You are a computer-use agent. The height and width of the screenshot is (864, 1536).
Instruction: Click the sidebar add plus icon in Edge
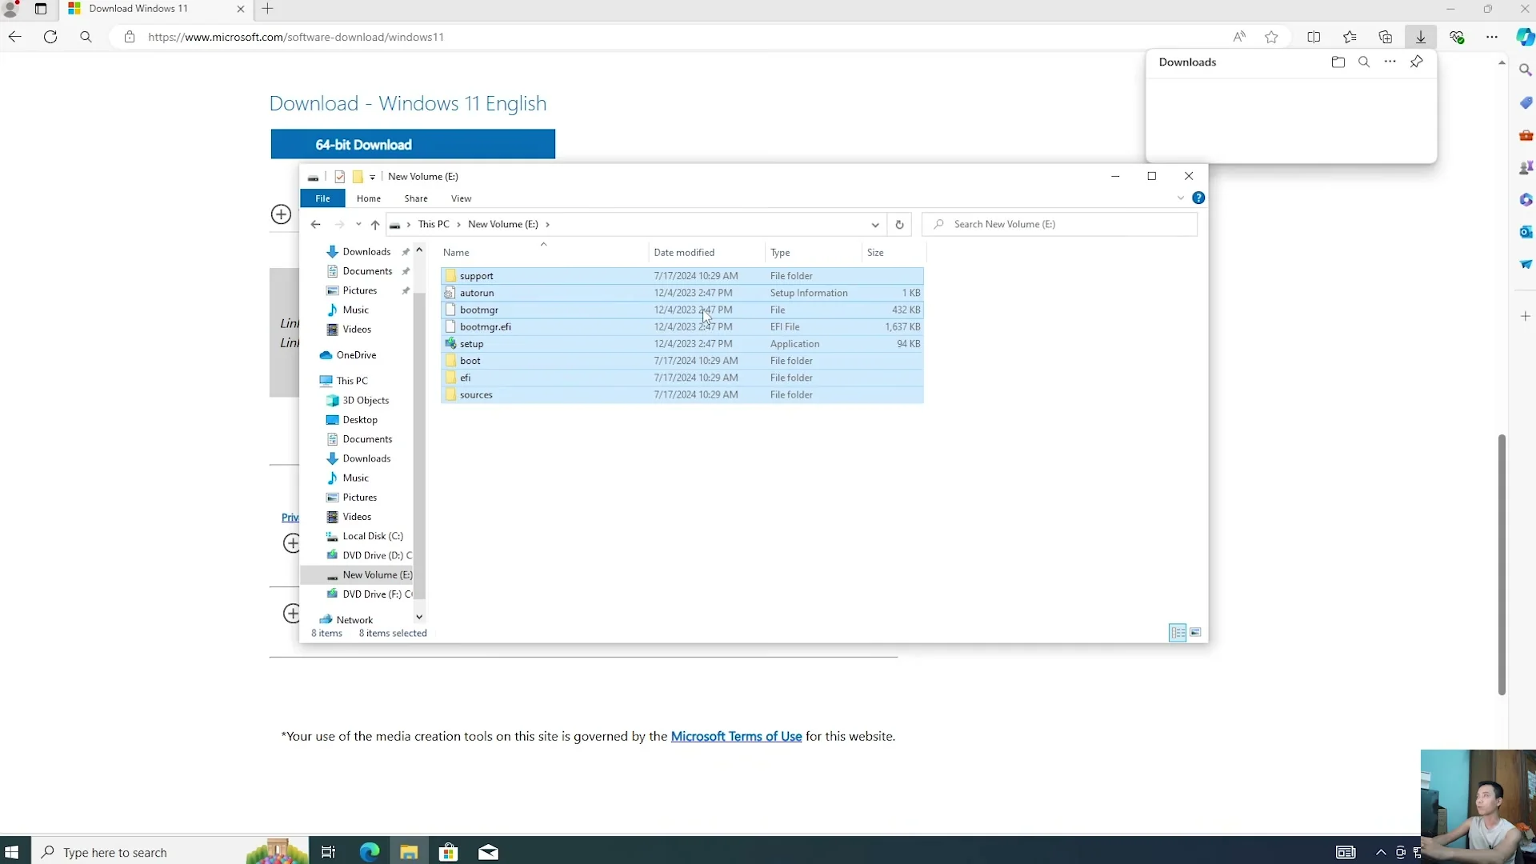coord(1526,317)
